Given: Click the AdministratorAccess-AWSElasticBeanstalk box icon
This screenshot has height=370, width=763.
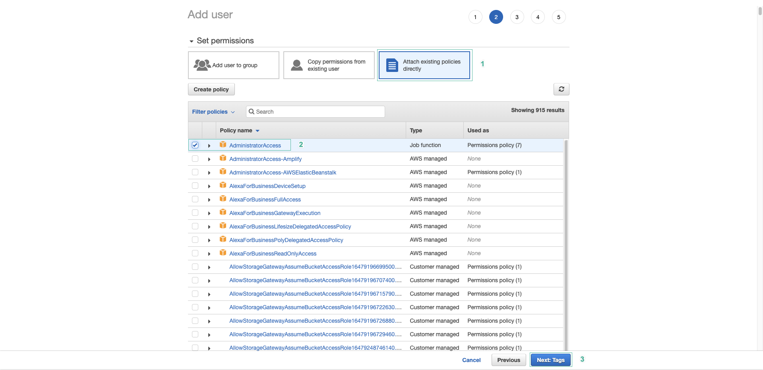Looking at the screenshot, I should coord(223,172).
